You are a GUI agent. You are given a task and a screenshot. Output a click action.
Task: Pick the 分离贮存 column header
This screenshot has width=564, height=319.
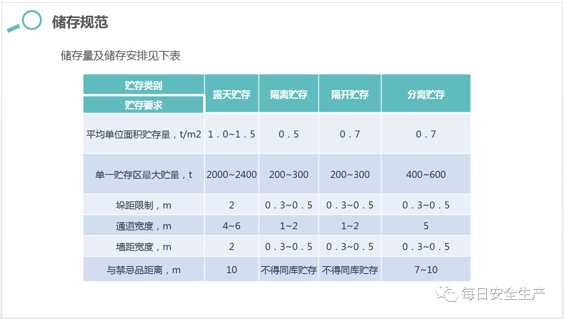click(426, 94)
